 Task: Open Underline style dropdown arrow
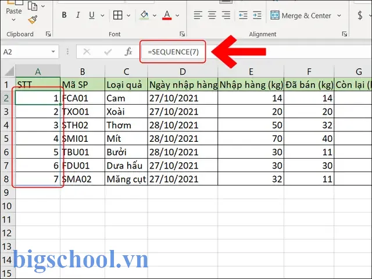click(x=102, y=16)
